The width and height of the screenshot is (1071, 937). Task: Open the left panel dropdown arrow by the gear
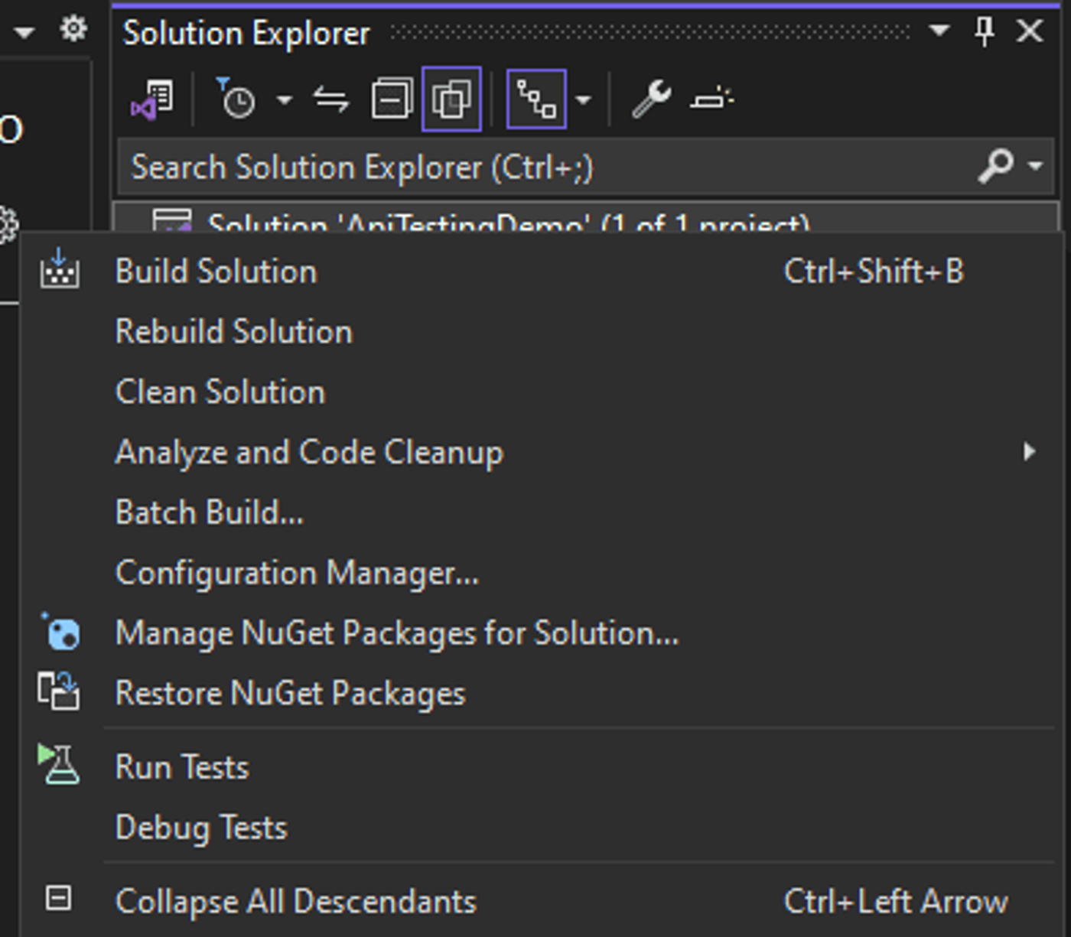click(24, 32)
